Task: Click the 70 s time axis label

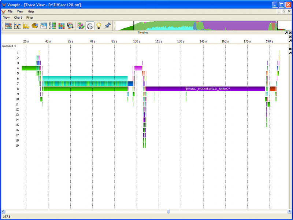Action: [x=92, y=41]
